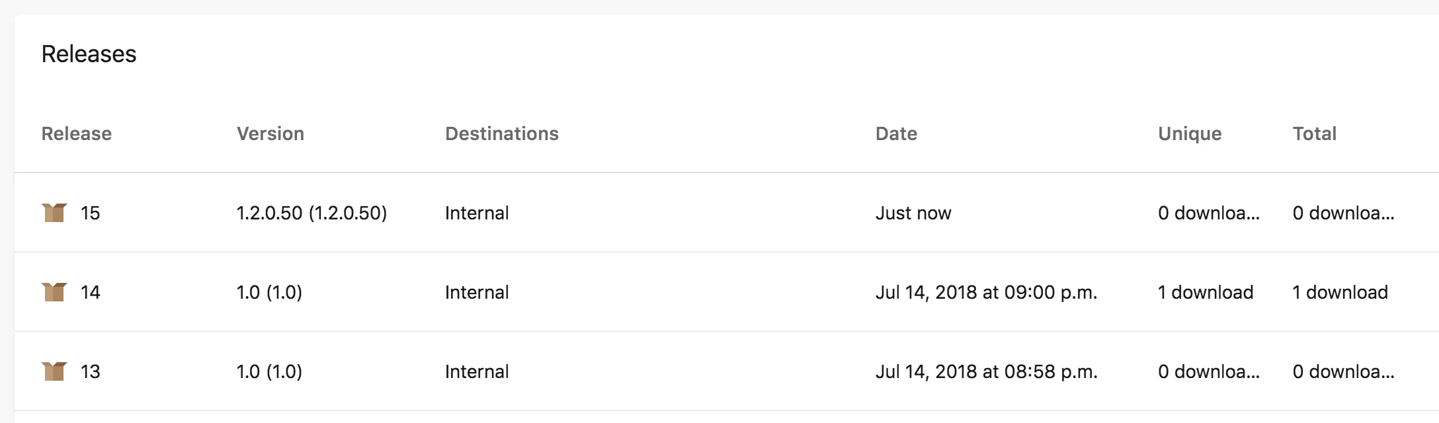Click the Releases section heading
The image size is (1439, 423).
click(x=89, y=54)
